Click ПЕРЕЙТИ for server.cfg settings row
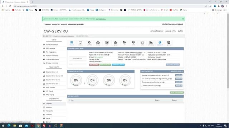Viewport: 229px width, 128px height. [x=179, y=82]
